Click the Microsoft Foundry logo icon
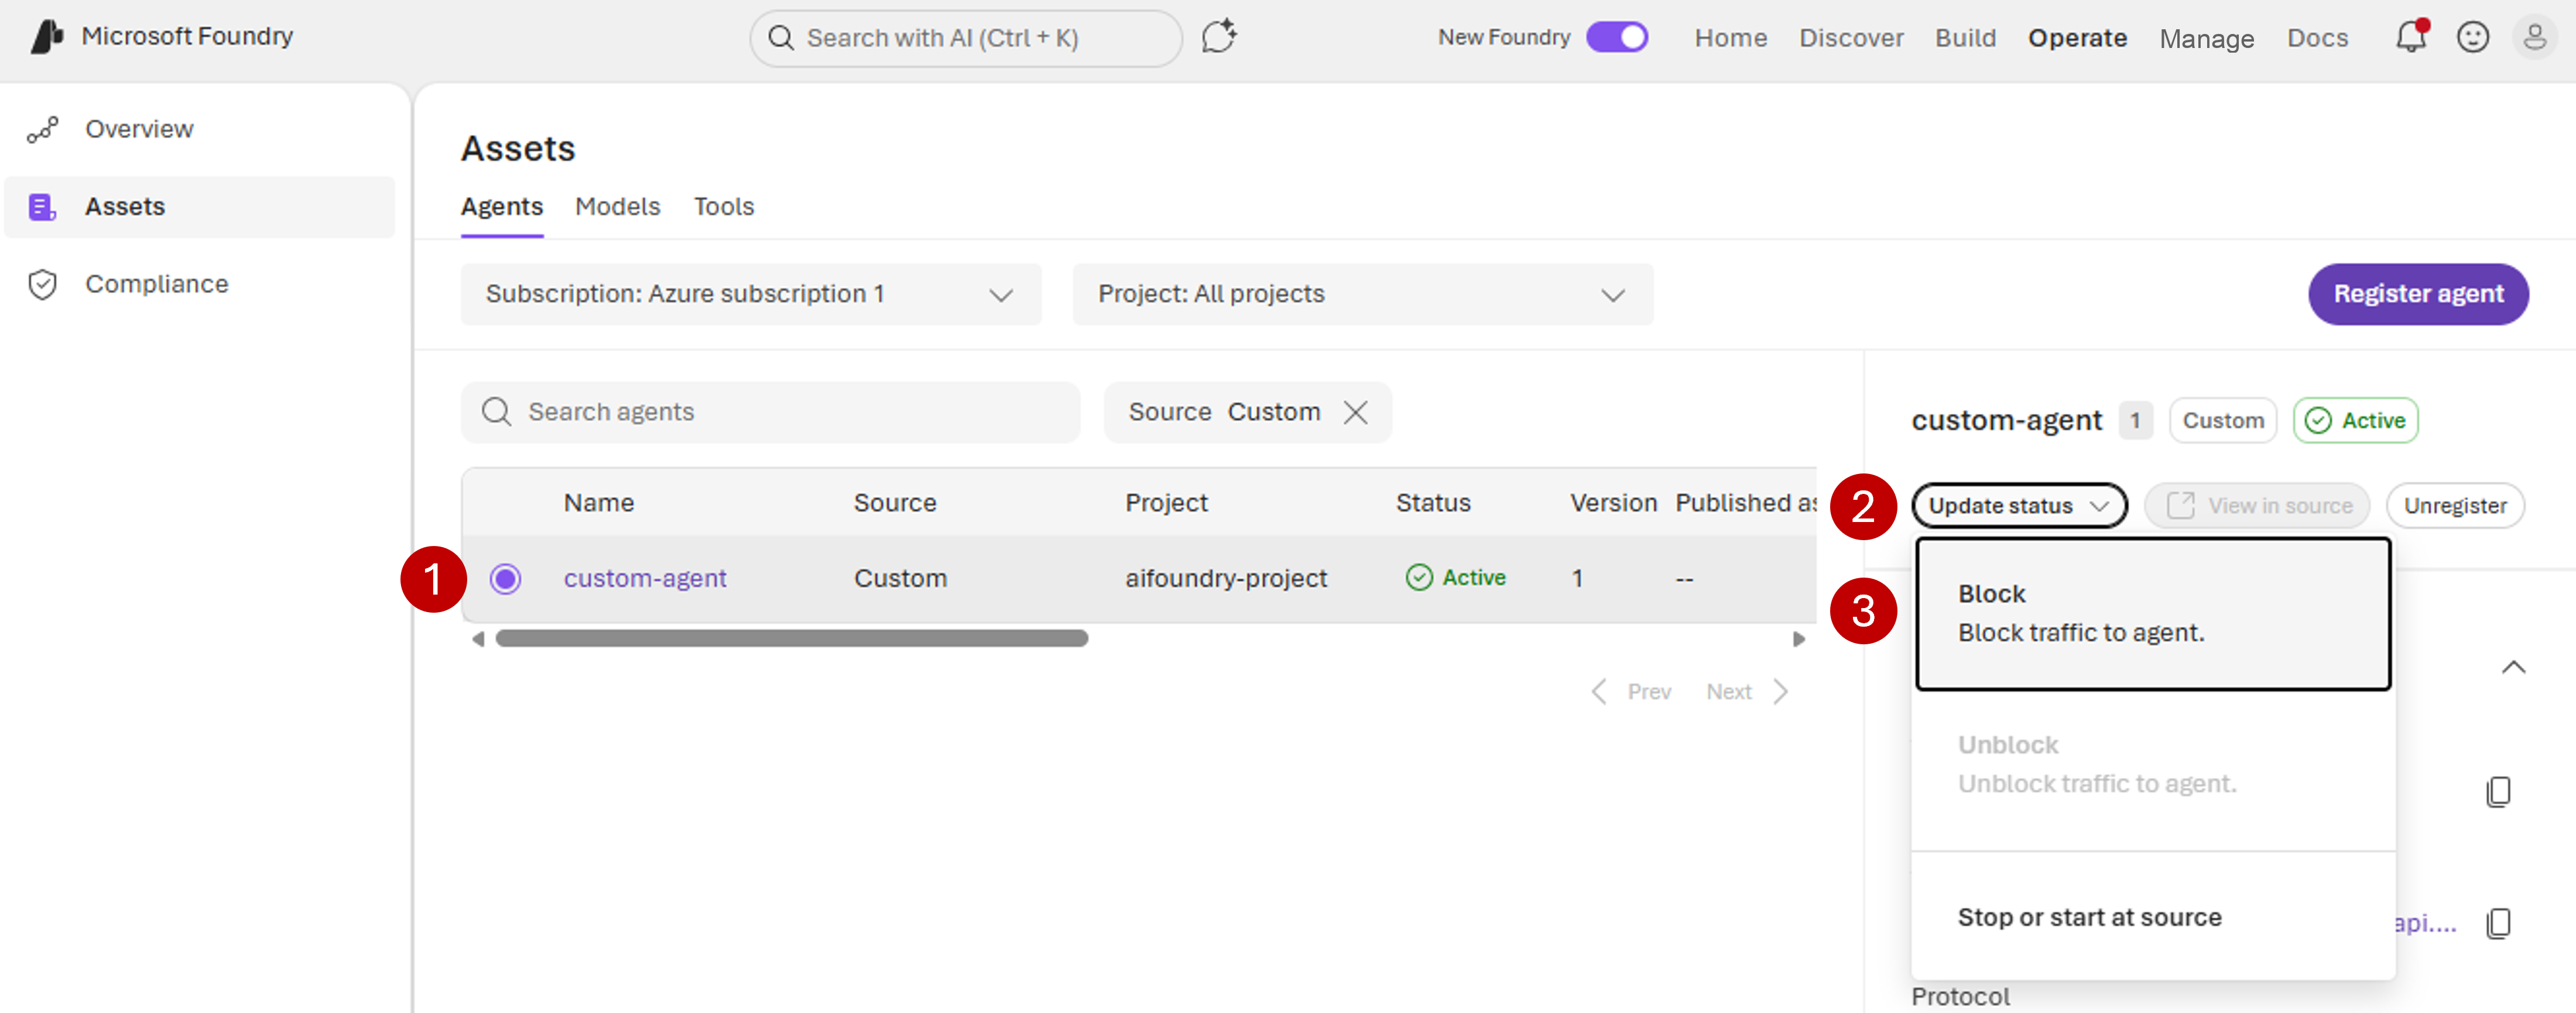 pos(47,37)
